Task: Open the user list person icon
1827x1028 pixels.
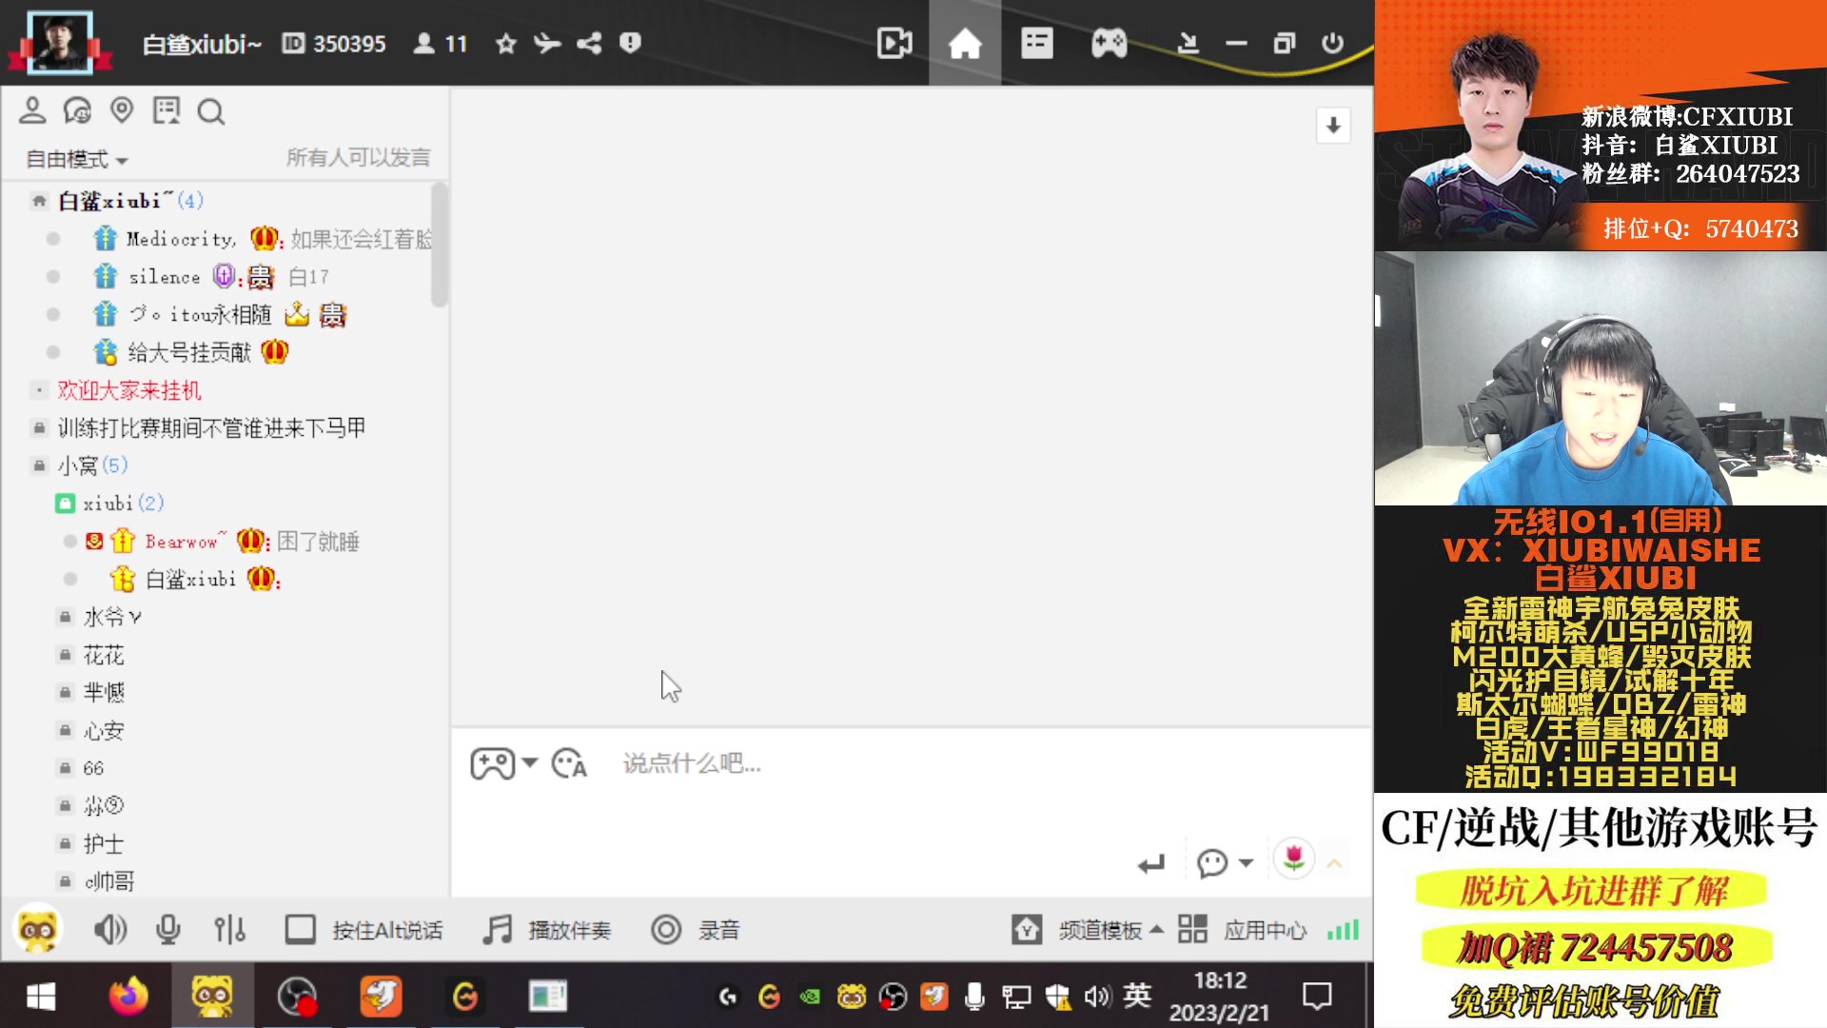Action: 32,111
